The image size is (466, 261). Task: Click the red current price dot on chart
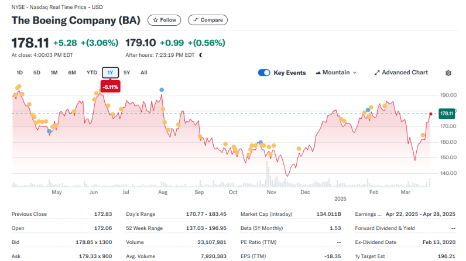(431, 114)
